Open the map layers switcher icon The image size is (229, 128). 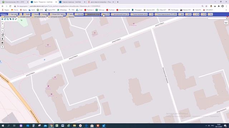[x=226, y=22]
